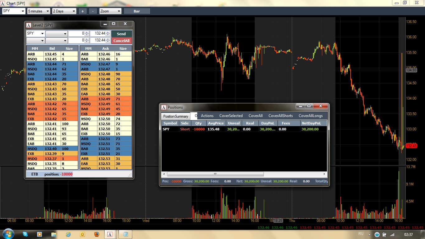The image size is (425, 239).
Task: Zoom out chart with the minus button
Action: (93, 11)
